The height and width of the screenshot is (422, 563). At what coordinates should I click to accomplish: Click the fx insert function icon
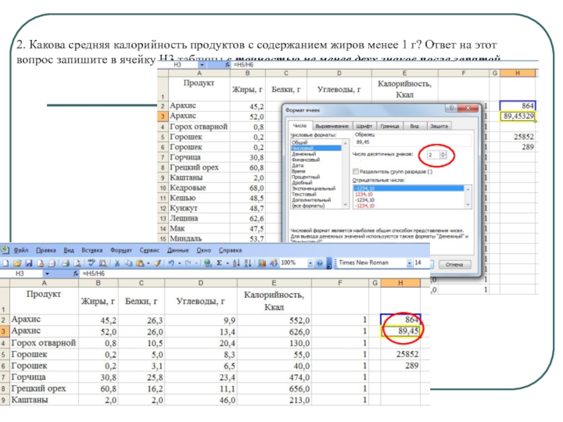[x=75, y=274]
